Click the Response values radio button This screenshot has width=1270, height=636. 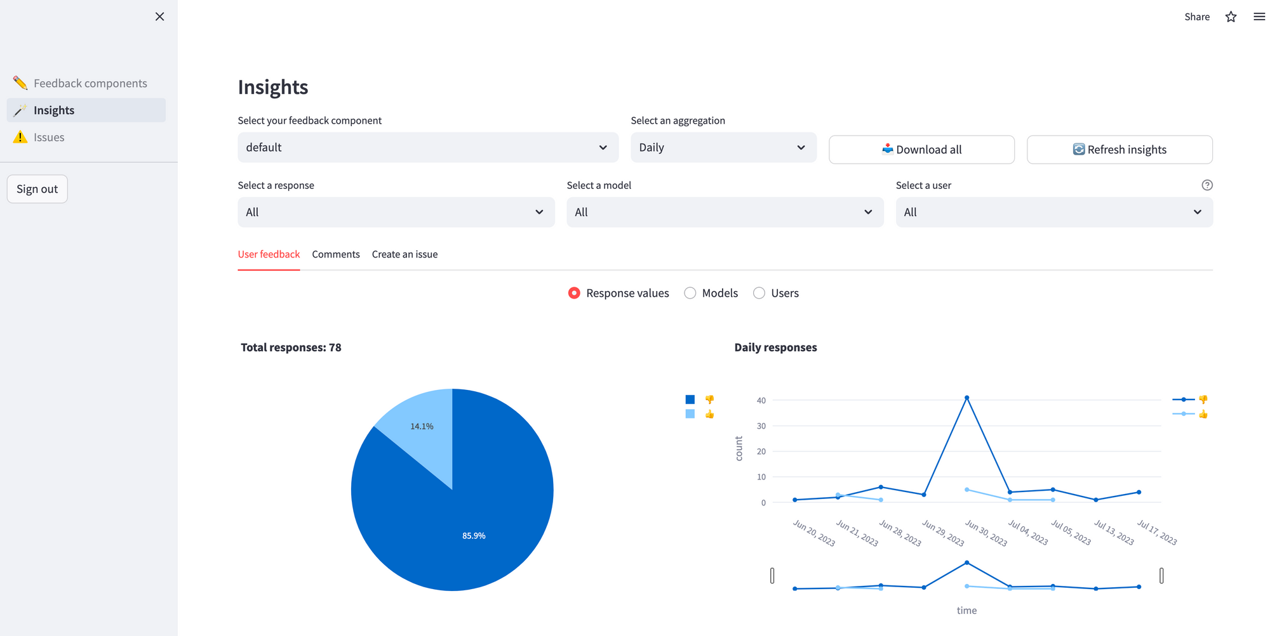click(x=573, y=293)
